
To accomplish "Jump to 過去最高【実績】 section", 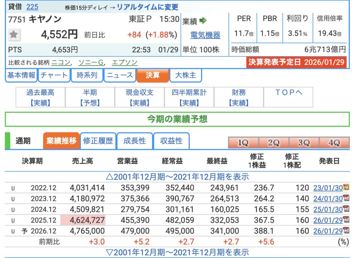I will pos(40,97).
